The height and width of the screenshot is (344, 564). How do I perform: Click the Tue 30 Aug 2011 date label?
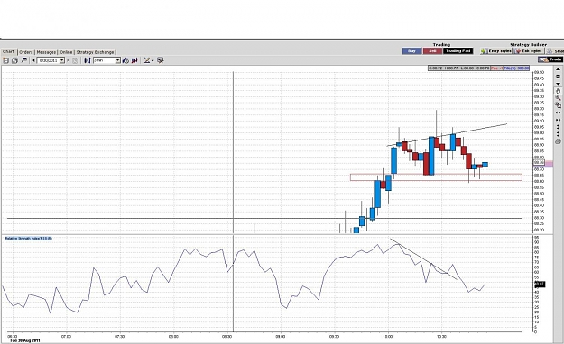[25, 340]
